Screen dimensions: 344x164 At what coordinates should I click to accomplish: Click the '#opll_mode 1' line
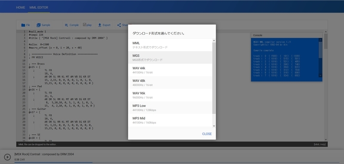click(37, 31)
